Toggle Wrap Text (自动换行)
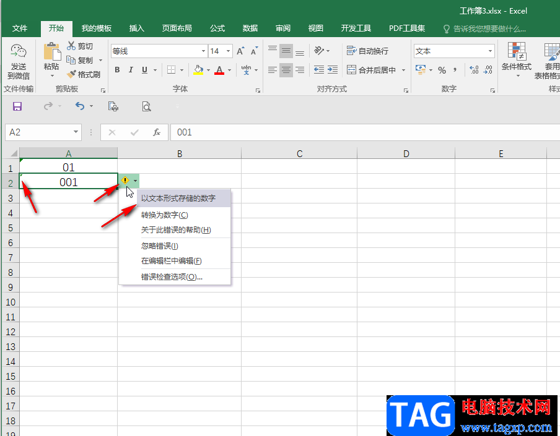 [x=367, y=51]
